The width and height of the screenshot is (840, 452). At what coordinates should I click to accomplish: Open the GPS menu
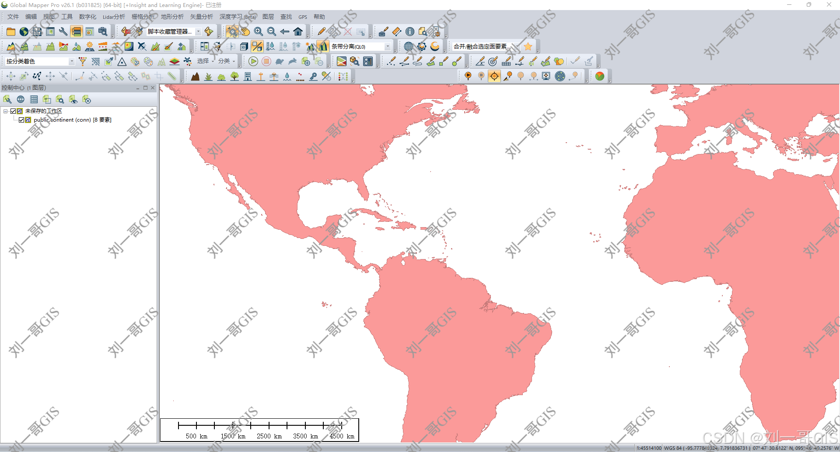click(303, 17)
